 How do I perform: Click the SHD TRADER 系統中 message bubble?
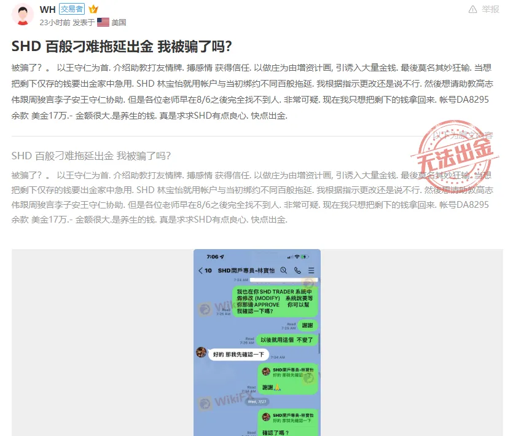[275, 301]
